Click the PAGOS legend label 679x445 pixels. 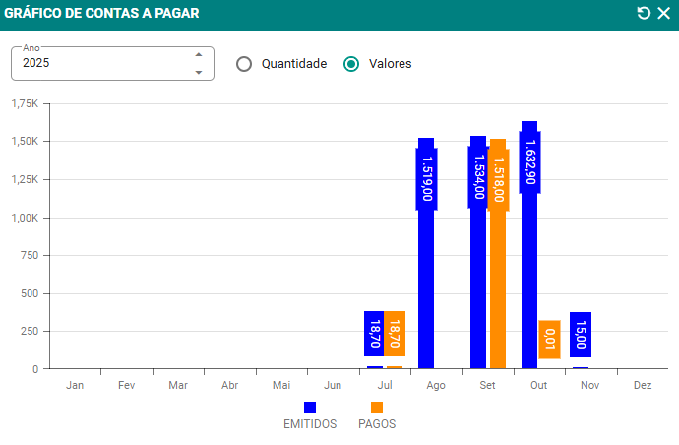377,424
